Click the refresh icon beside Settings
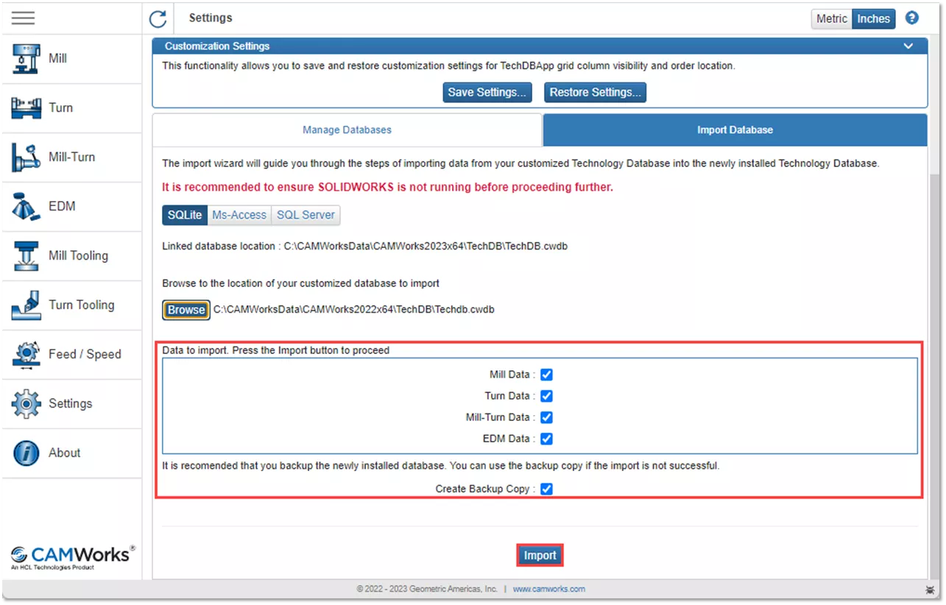The width and height of the screenshot is (946, 605). click(158, 18)
